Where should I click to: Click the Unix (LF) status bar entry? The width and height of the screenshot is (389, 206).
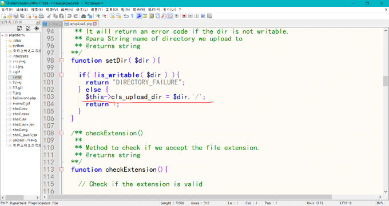pos(315,203)
